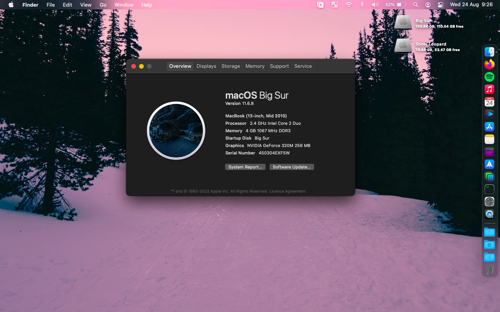Open the Apple menu
The image size is (500, 312).
[11, 5]
